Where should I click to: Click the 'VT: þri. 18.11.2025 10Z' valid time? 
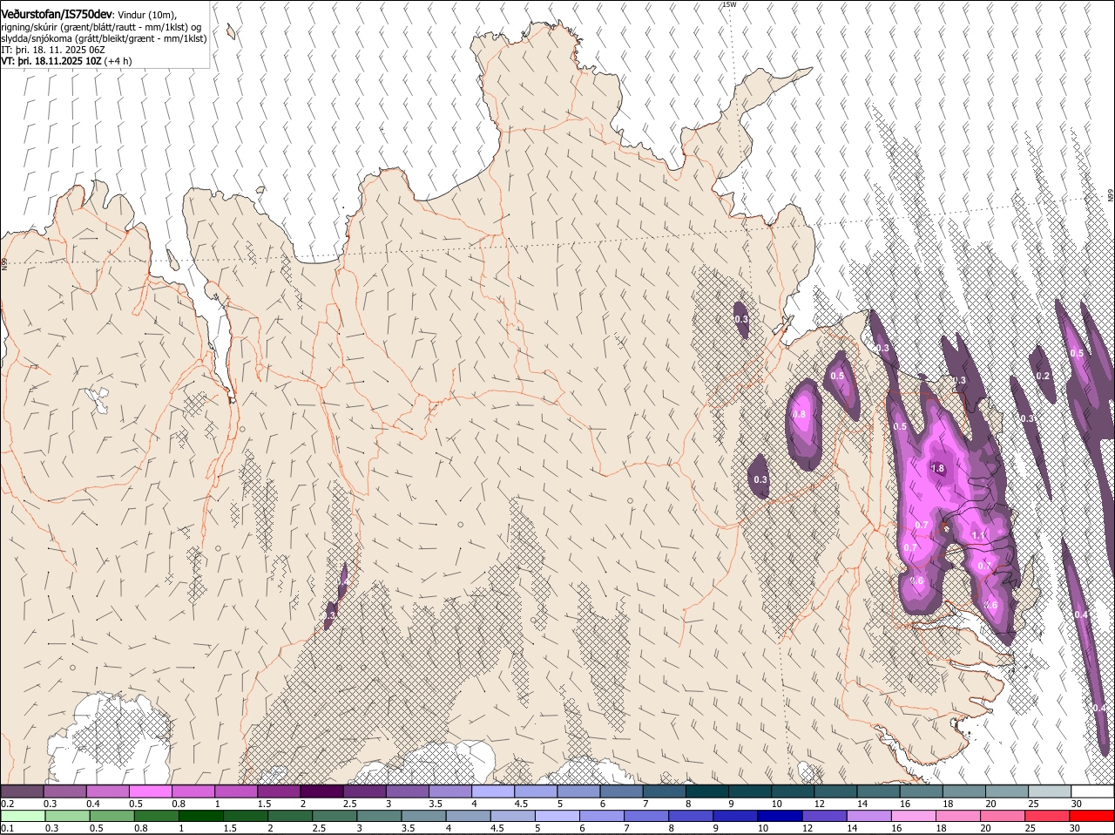tap(51, 61)
